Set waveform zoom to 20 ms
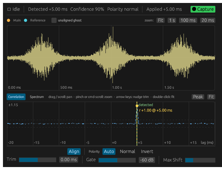The width and height of the screenshot is (222, 170). tap(208, 20)
